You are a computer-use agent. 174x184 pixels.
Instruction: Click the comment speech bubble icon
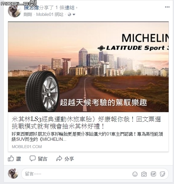point(32,159)
